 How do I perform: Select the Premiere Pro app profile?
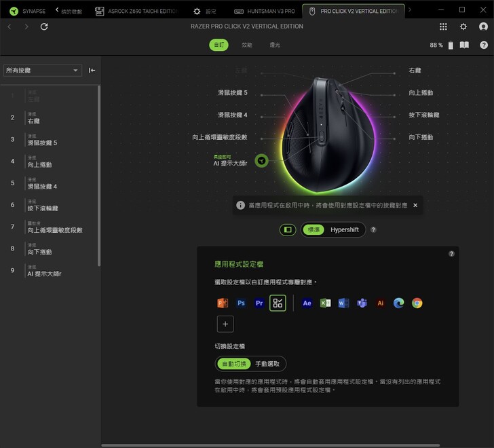[259, 303]
